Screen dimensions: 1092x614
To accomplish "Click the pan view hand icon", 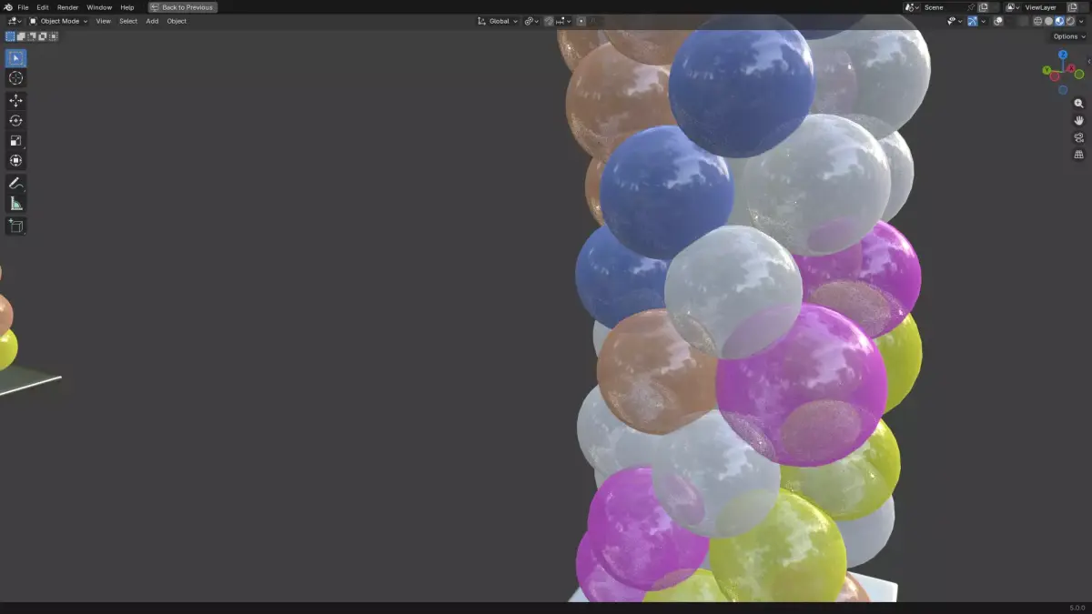I will coord(1079,120).
